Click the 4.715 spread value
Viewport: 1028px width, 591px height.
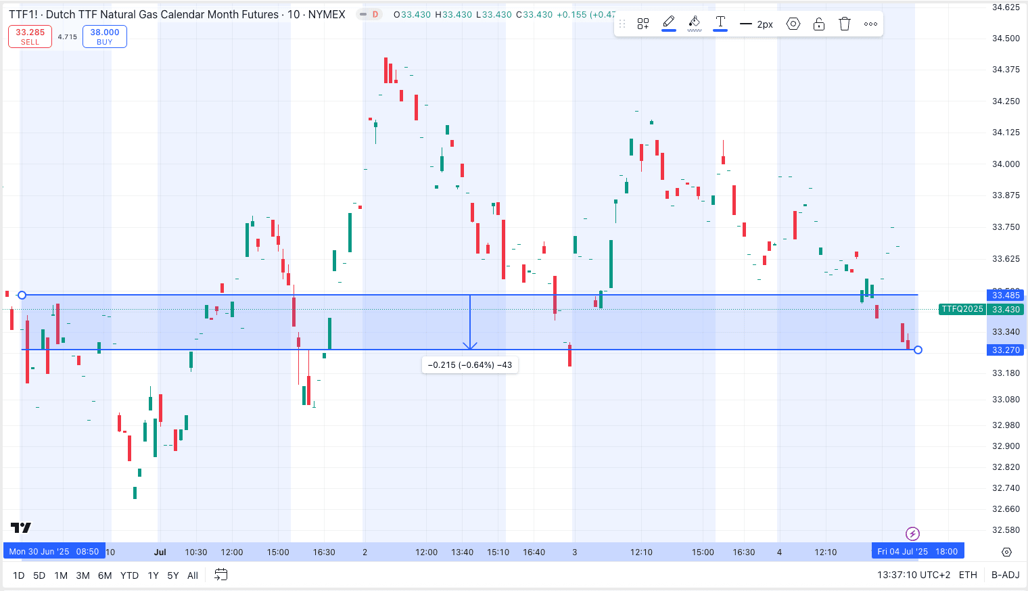coord(68,37)
